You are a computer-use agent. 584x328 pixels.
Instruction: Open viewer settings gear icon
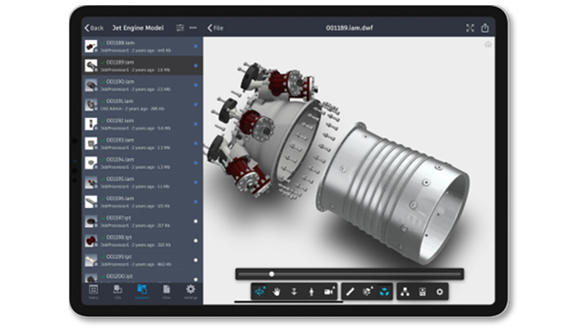pos(440,292)
